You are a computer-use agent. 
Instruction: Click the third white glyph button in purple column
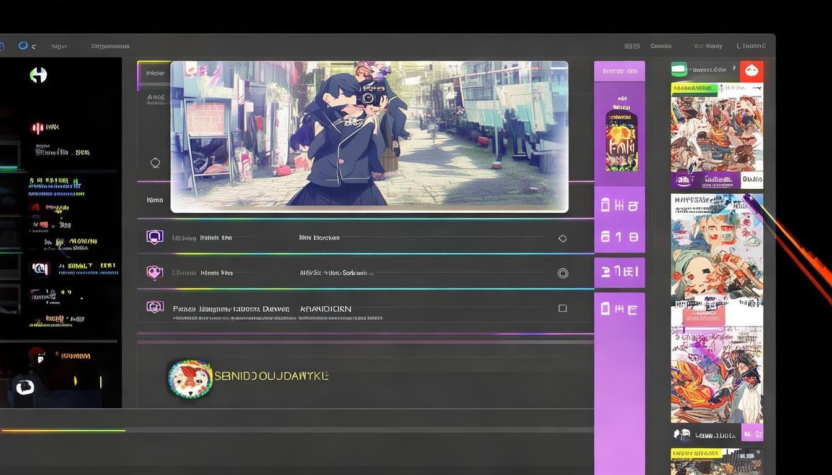(x=620, y=272)
